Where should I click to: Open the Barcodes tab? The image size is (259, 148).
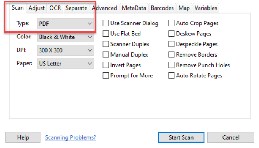pyautogui.click(x=162, y=8)
